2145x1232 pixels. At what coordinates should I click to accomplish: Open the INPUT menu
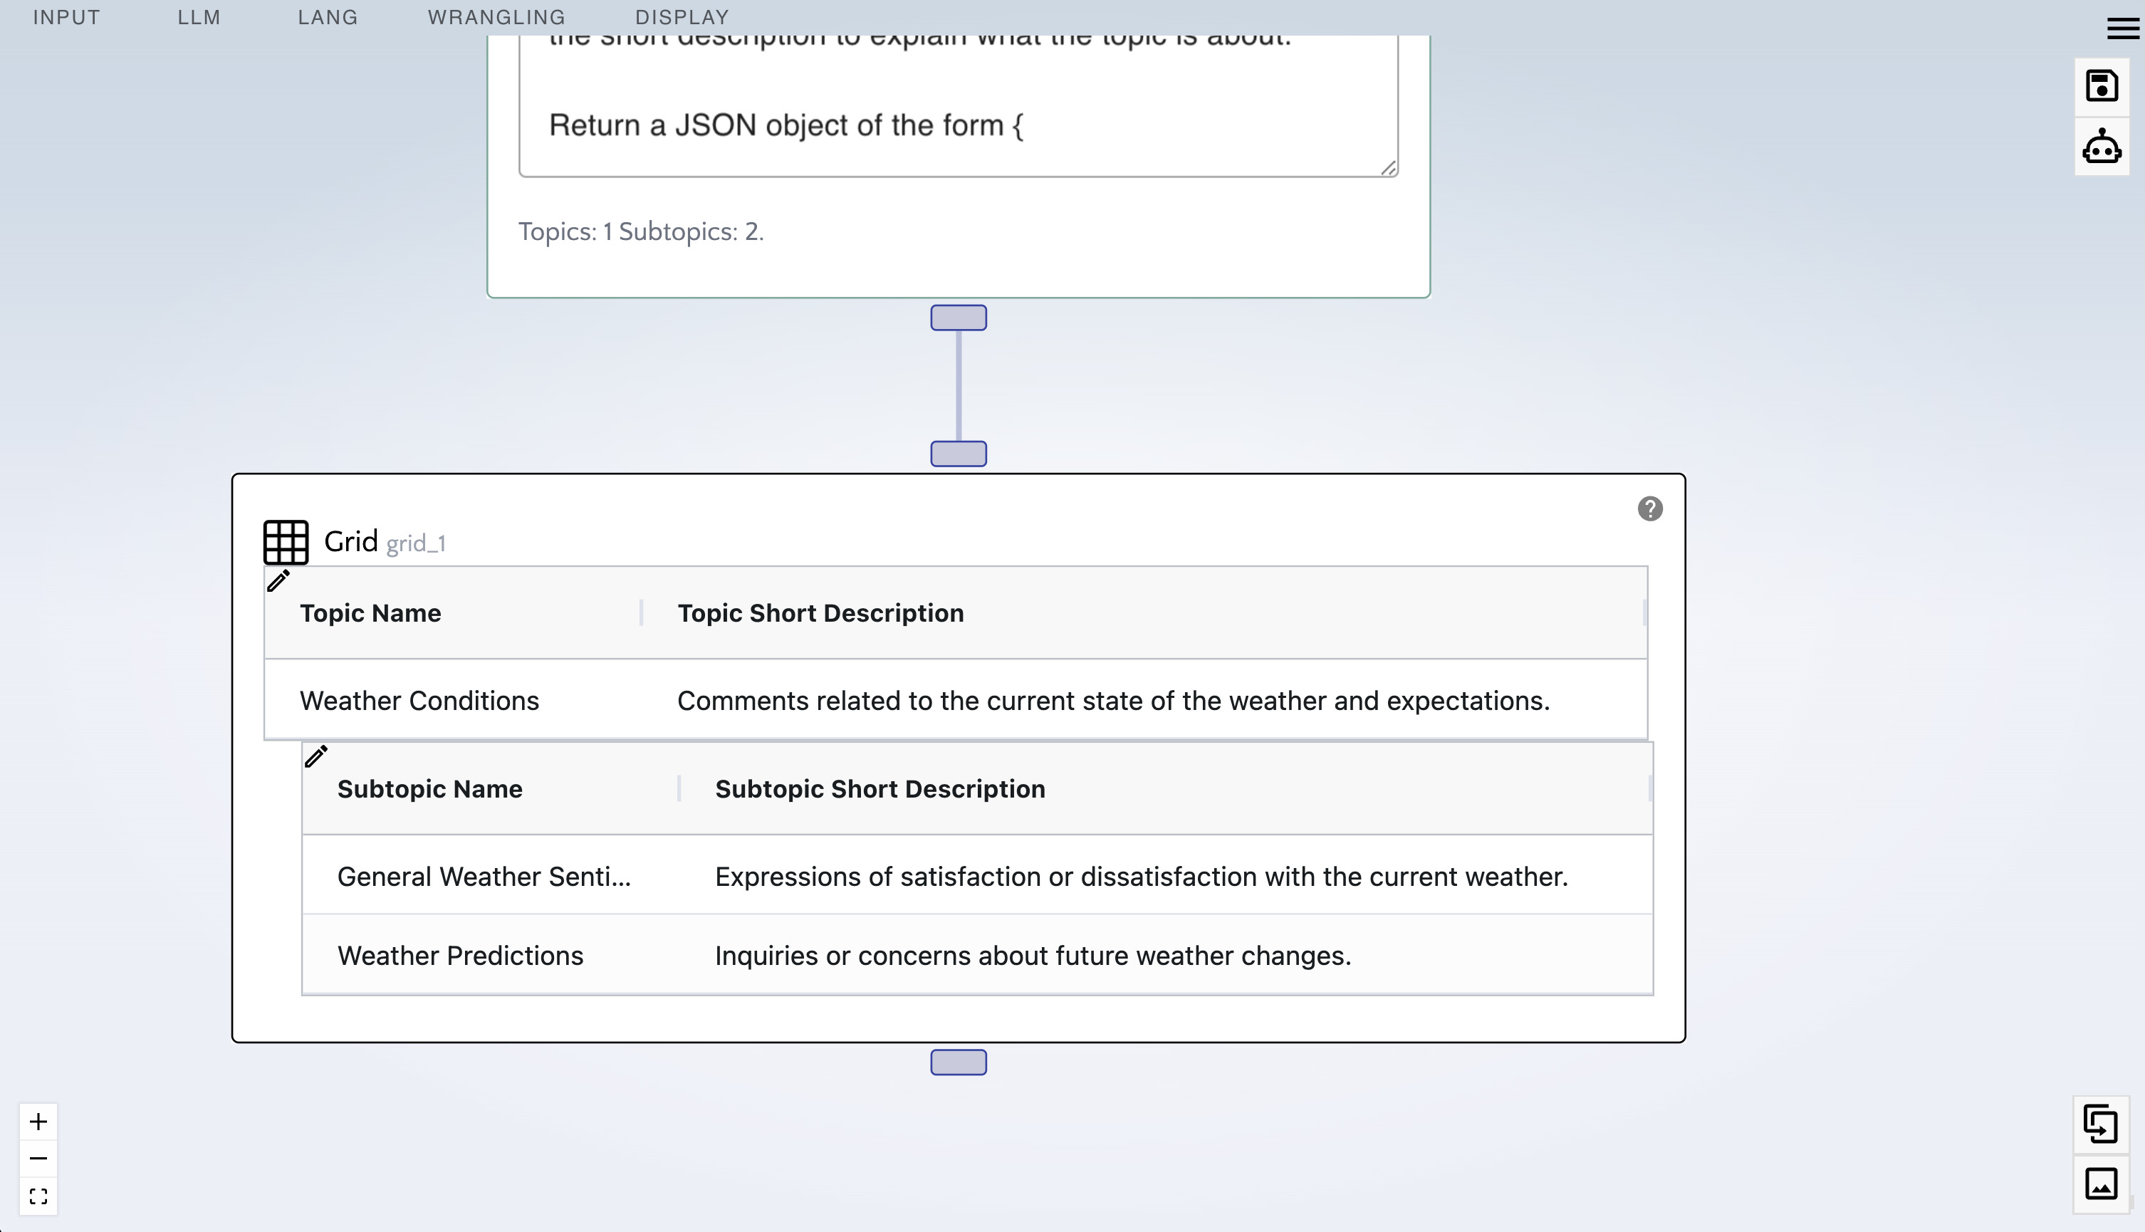(66, 17)
